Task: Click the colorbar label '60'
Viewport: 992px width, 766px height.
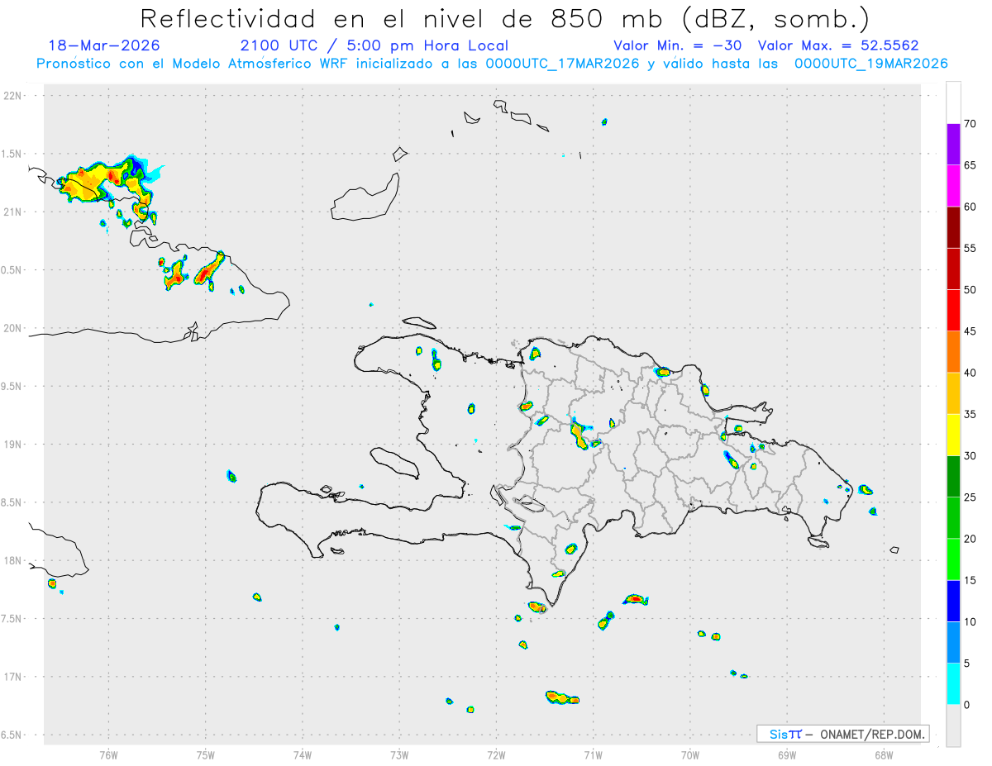Action: click(970, 207)
